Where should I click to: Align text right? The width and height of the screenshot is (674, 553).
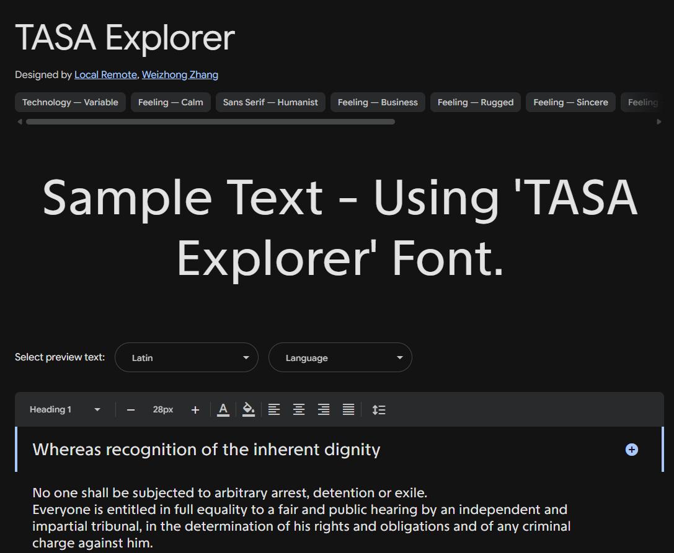(x=324, y=409)
